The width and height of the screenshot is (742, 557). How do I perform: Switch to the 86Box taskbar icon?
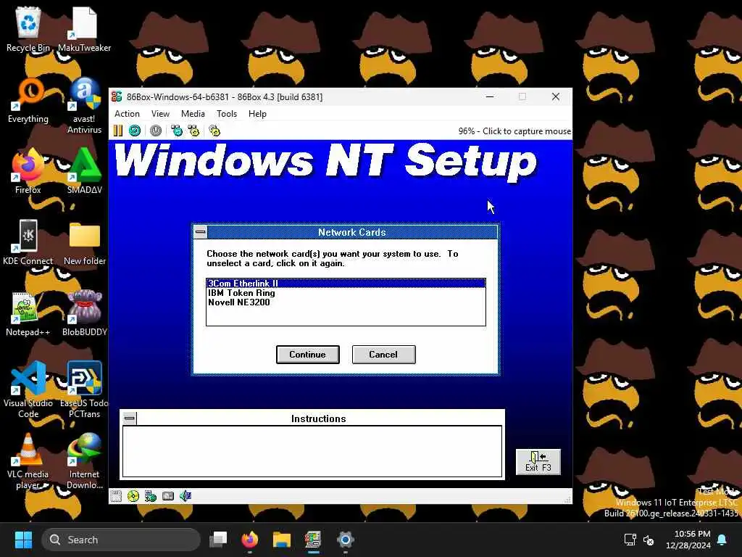313,540
